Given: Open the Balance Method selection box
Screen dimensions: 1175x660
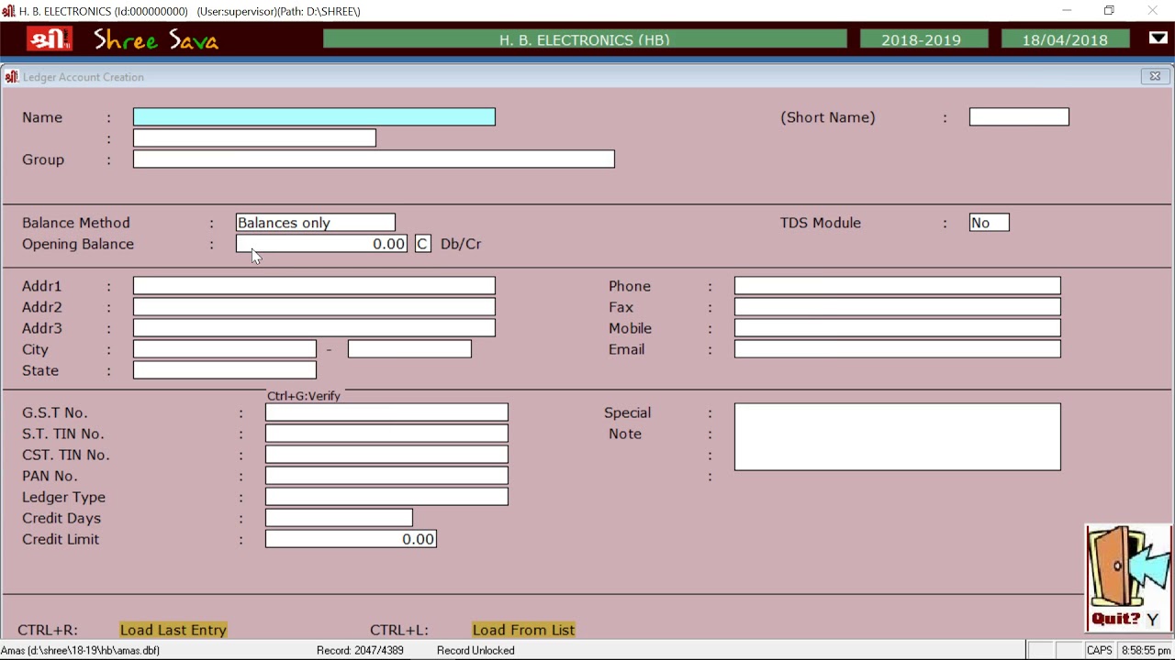Looking at the screenshot, I should (316, 223).
